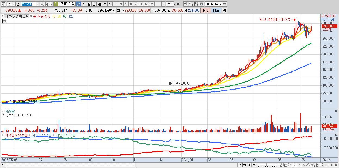The height and width of the screenshot is (168, 339).
Task: Open the 주 stock-type dropdown arrow
Action: pyautogui.click(x=13, y=4)
